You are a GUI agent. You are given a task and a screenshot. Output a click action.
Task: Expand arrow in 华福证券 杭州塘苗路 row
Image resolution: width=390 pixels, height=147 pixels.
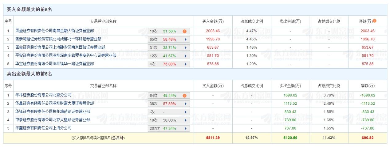pos(186,112)
